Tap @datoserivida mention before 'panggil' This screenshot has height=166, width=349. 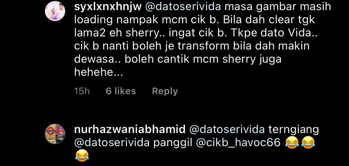[112, 143]
